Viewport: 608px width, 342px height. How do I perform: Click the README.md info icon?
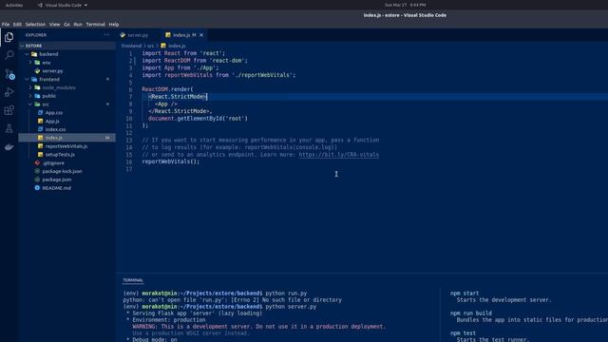click(37, 188)
